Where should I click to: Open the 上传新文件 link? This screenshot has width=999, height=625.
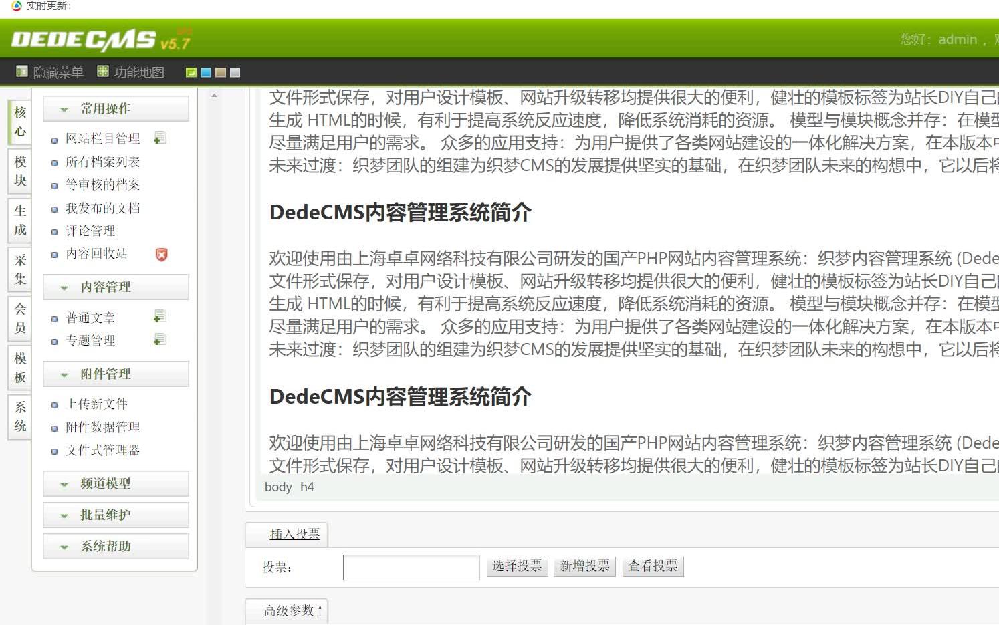coord(96,404)
